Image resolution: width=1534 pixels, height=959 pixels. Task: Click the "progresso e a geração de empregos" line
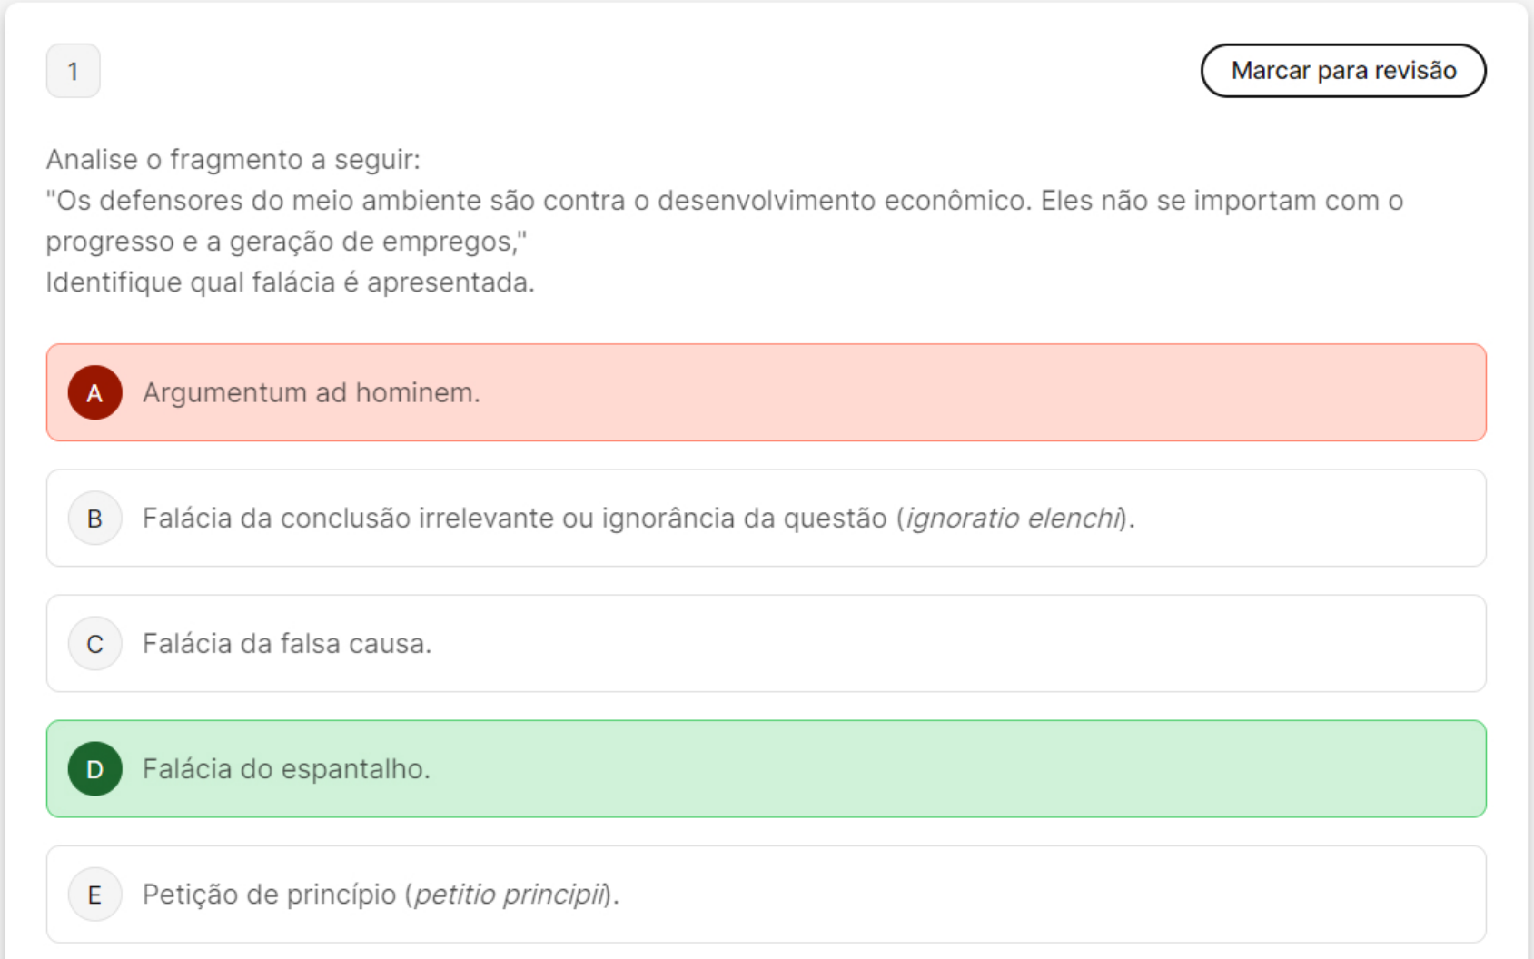[283, 242]
